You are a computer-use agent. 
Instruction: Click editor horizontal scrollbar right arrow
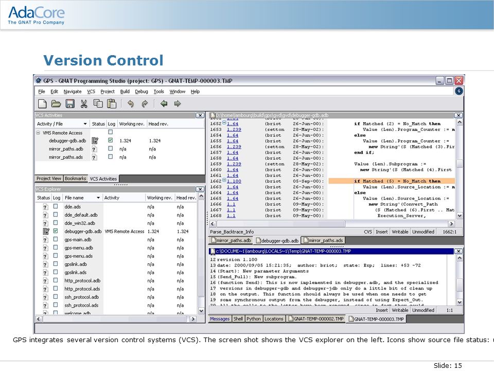[x=451, y=224]
